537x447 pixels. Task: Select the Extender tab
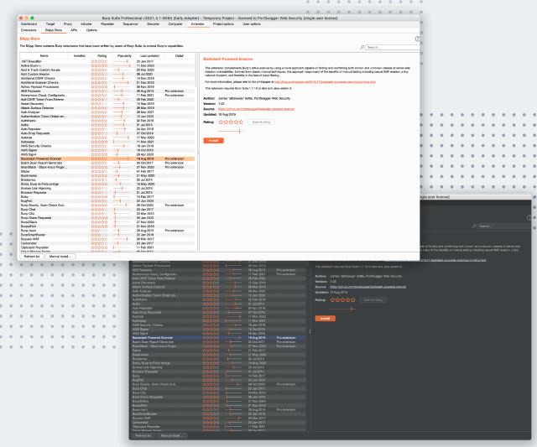point(198,24)
